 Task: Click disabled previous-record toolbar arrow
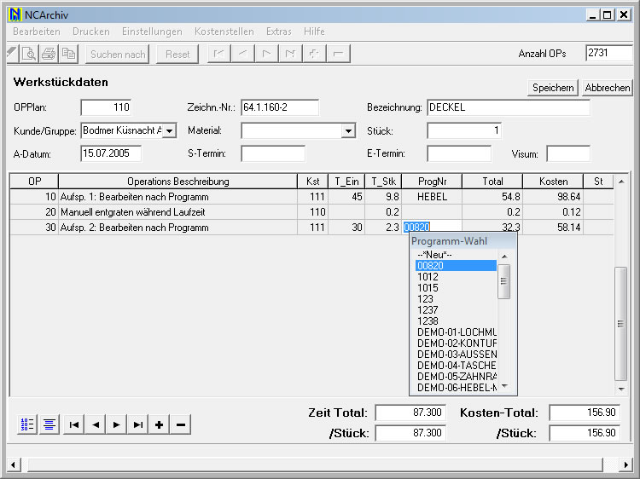tap(243, 54)
